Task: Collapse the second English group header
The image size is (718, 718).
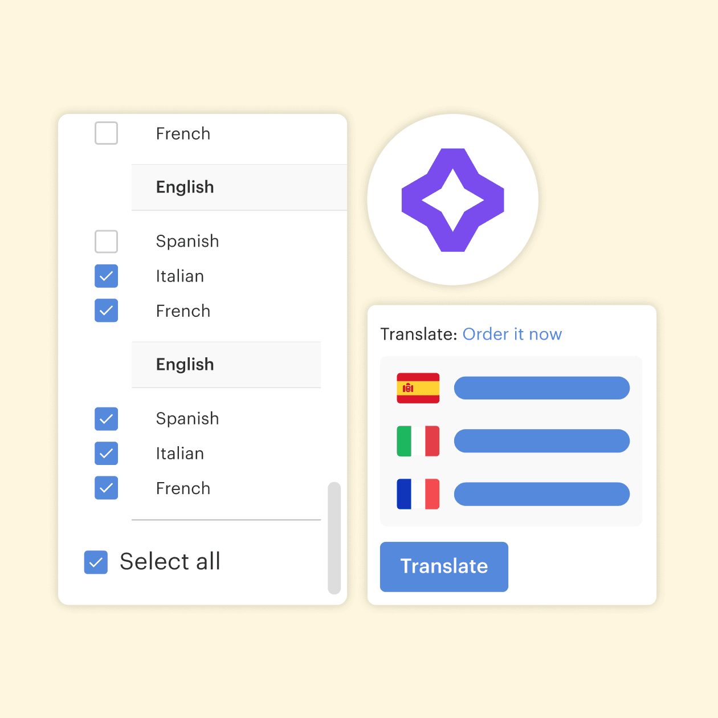Action: point(226,365)
